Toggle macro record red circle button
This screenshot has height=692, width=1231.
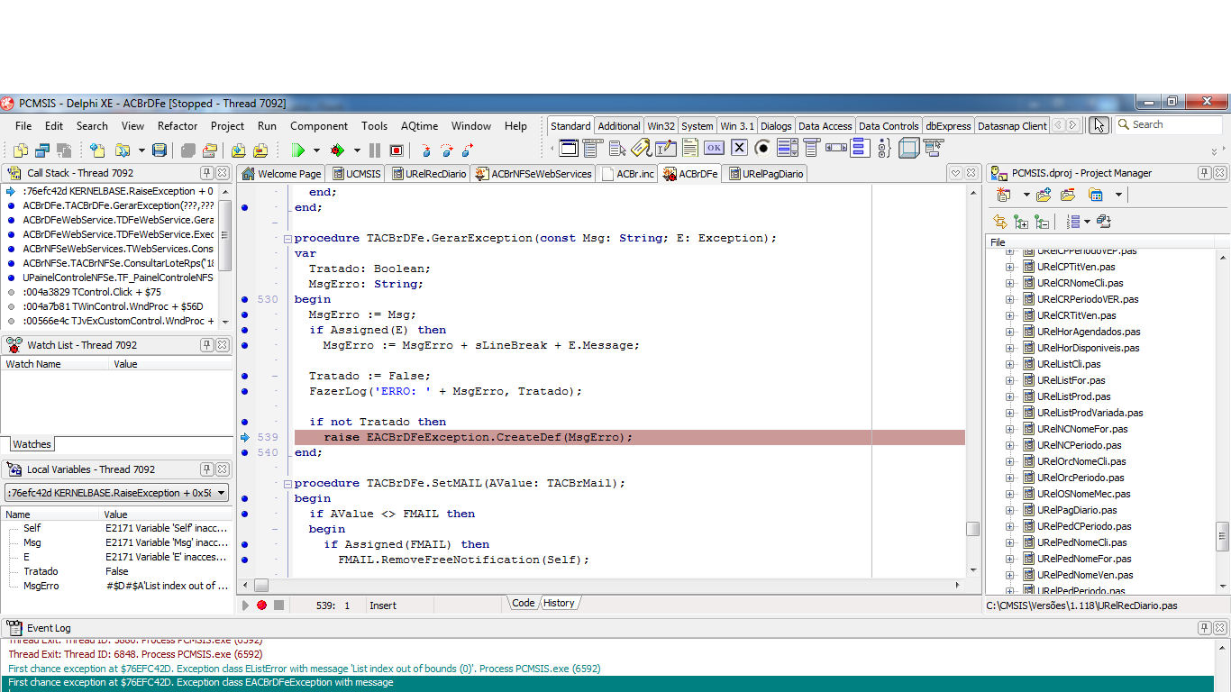pos(261,605)
